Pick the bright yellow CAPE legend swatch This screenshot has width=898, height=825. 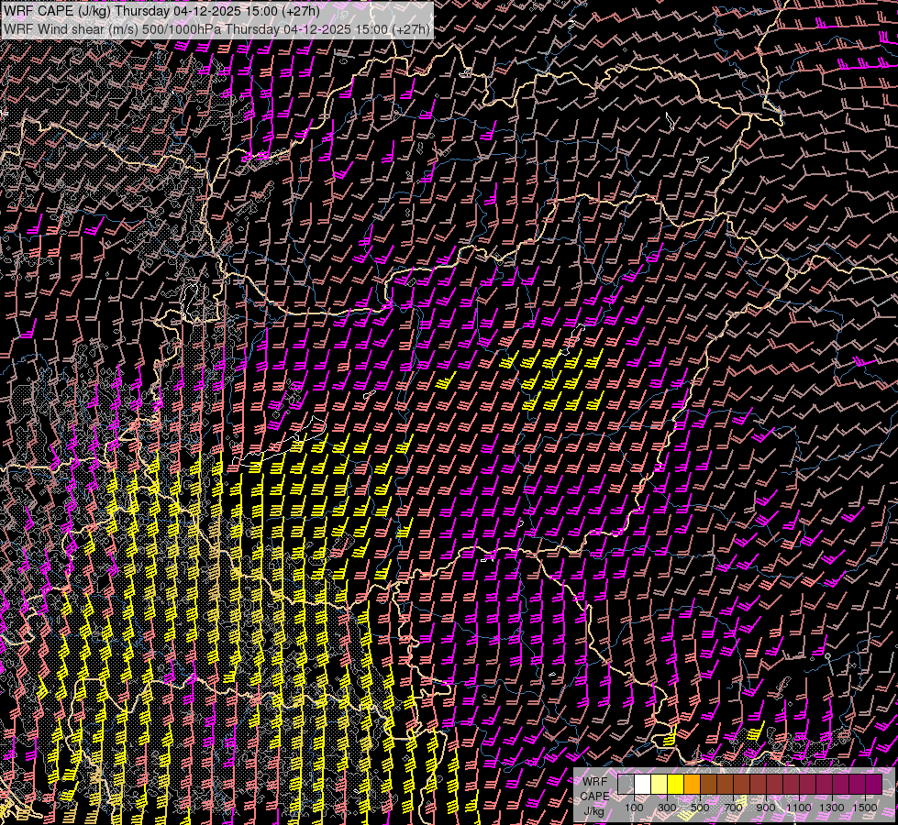(x=675, y=785)
